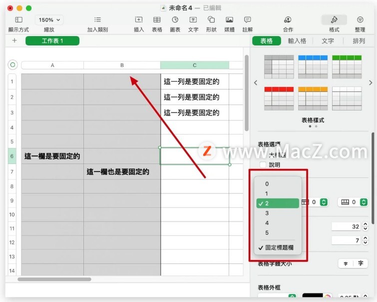The height and width of the screenshot is (302, 377).
Task: Select row header 1
Action: point(12,81)
